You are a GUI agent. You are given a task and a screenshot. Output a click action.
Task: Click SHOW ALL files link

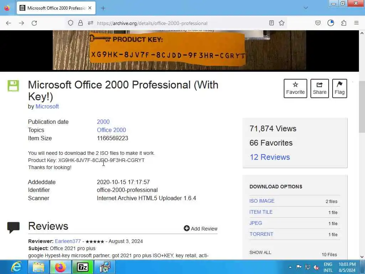click(x=260, y=252)
